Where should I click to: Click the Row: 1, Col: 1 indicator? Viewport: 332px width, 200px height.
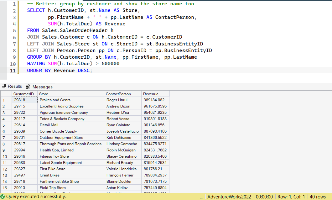(291, 197)
